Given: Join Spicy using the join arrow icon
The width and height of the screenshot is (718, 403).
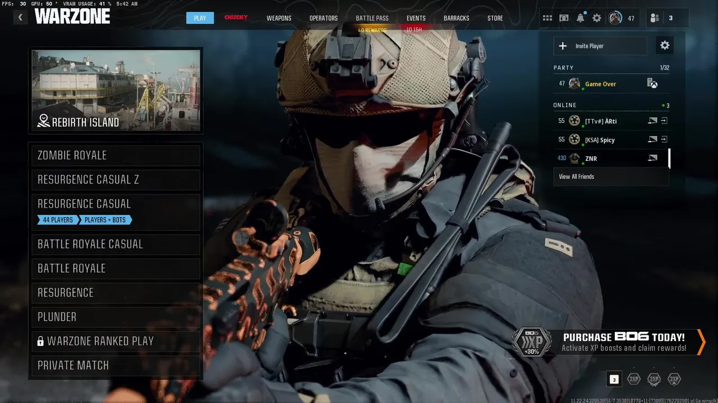Looking at the screenshot, I should [x=664, y=139].
